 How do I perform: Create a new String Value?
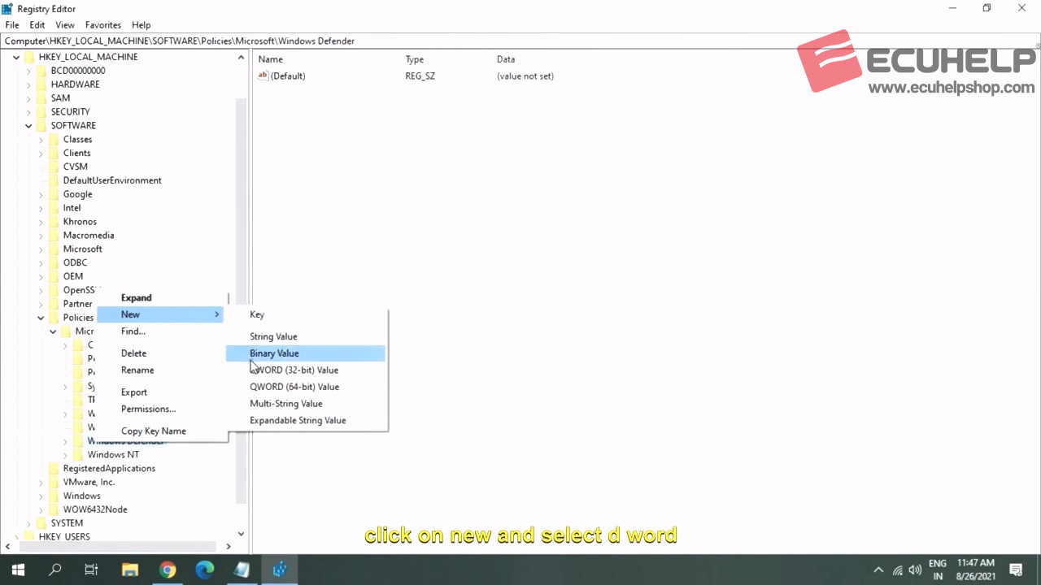point(306,336)
